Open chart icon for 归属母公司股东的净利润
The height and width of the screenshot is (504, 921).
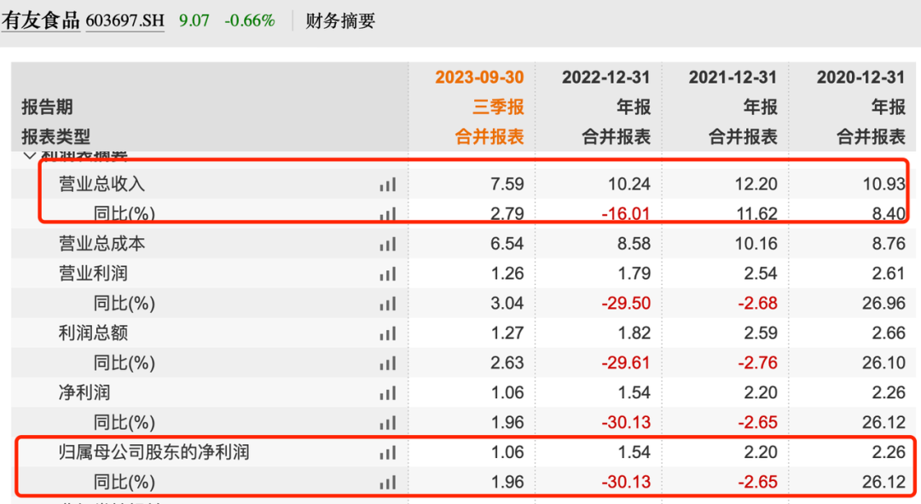[388, 453]
